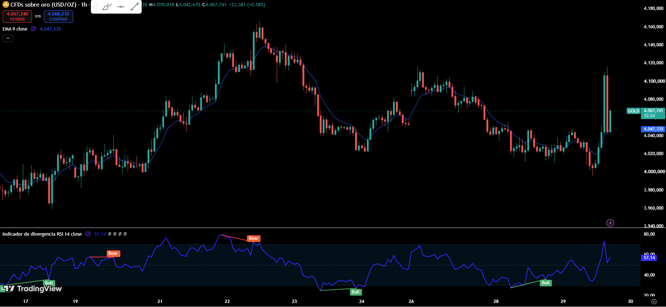This screenshot has height=307, width=666.
Task: Click the RSI indicator refresh icon
Action: (88, 234)
